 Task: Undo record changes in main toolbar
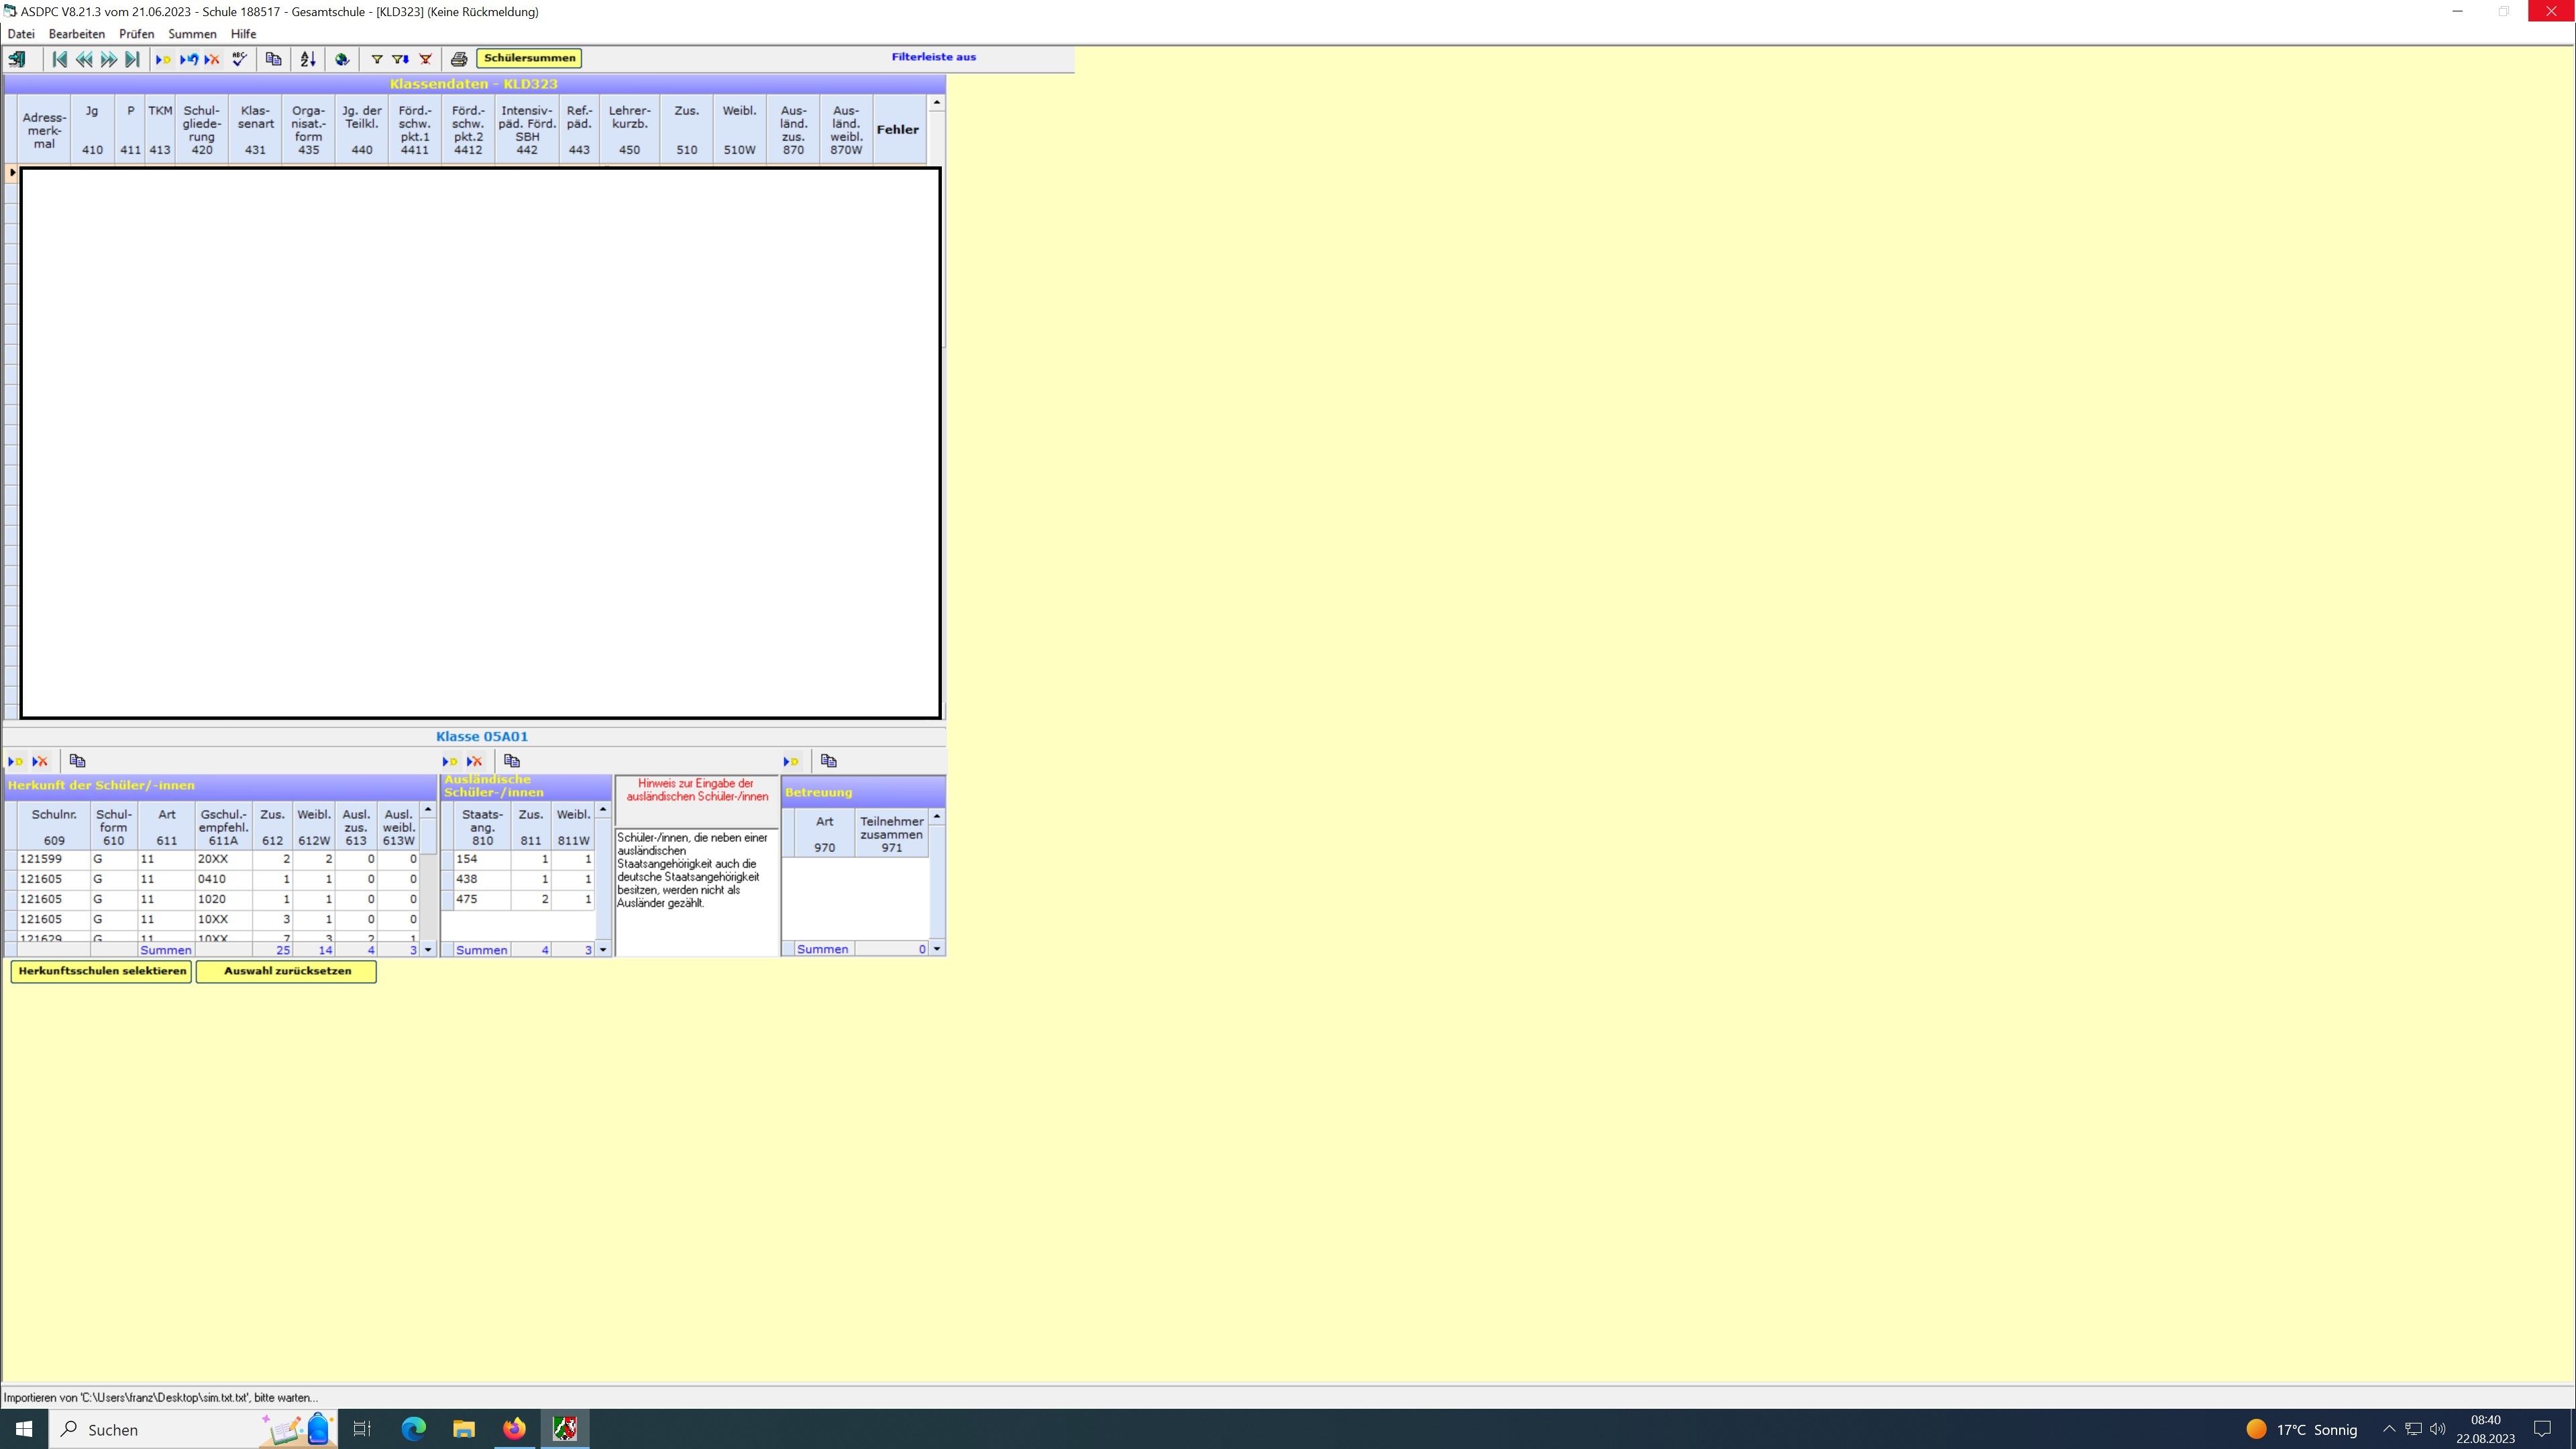click(188, 59)
